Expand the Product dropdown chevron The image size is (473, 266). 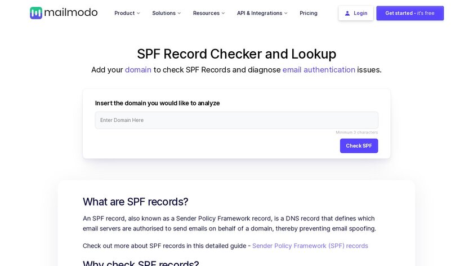point(138,14)
